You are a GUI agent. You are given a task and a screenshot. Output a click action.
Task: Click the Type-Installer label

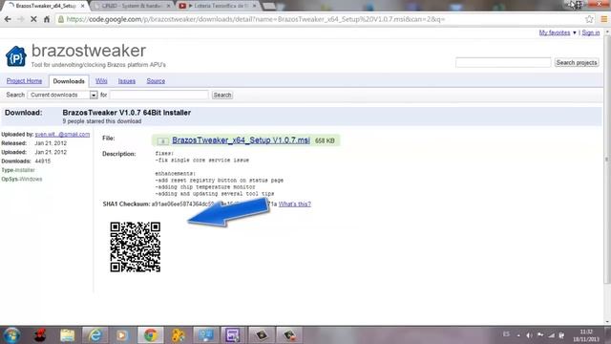(18, 170)
